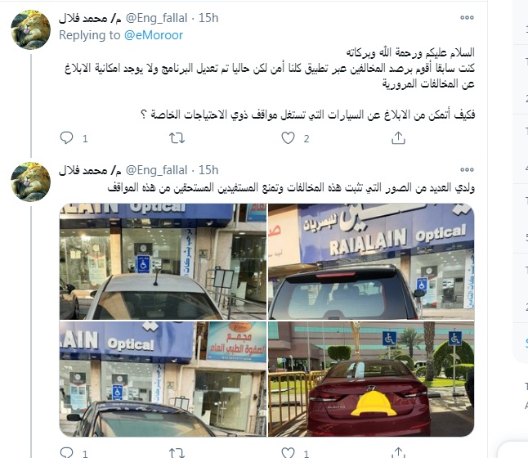Open photo of red Hyundai car
The width and height of the screenshot is (528, 458).
click(371, 379)
